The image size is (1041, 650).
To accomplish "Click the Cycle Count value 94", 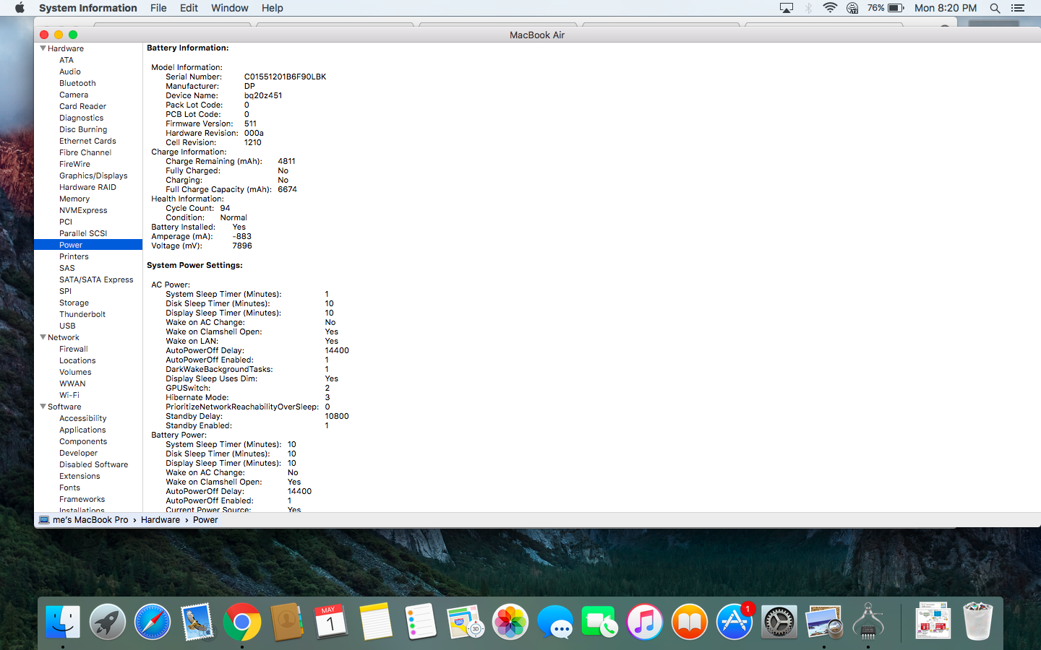I will coord(225,208).
